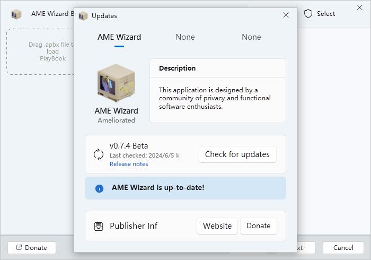This screenshot has height=260, width=371.
Task: Click the Publisher Inf label
Action: (x=134, y=226)
